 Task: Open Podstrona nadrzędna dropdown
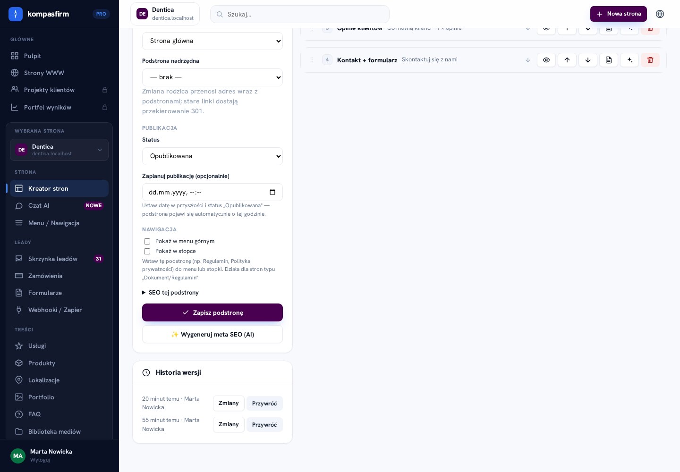pyautogui.click(x=212, y=77)
